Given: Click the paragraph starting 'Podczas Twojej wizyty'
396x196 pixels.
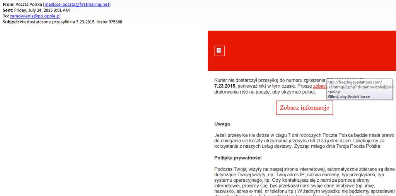Looking at the screenshot, I should pyautogui.click(x=305, y=182).
